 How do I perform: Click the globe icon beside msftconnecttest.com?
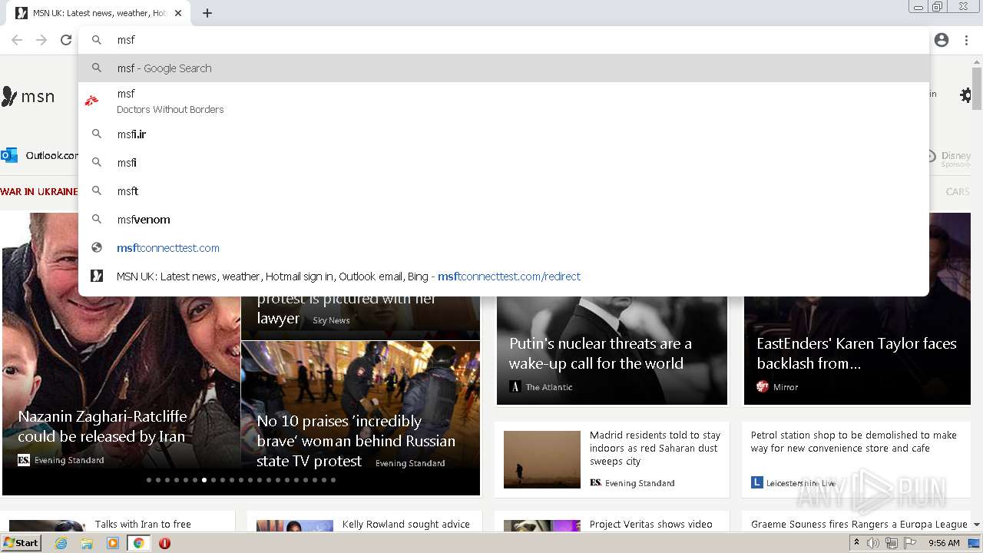pos(97,248)
